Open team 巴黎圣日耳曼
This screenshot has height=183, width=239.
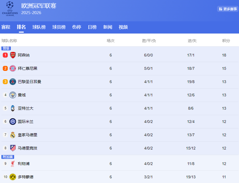pyautogui.click(x=29, y=82)
